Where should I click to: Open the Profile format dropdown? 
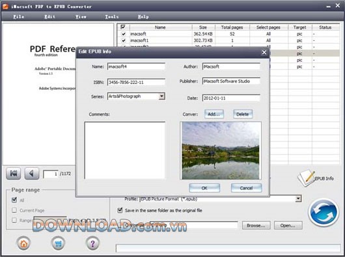pos(298,198)
